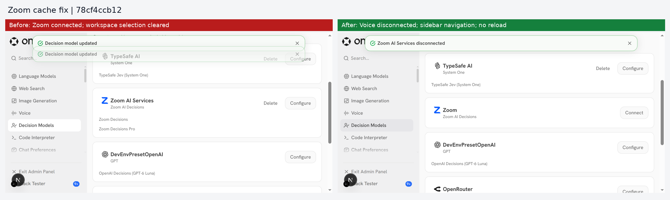Click the Search field in After sidebar
670x200 pixels.
click(377, 58)
